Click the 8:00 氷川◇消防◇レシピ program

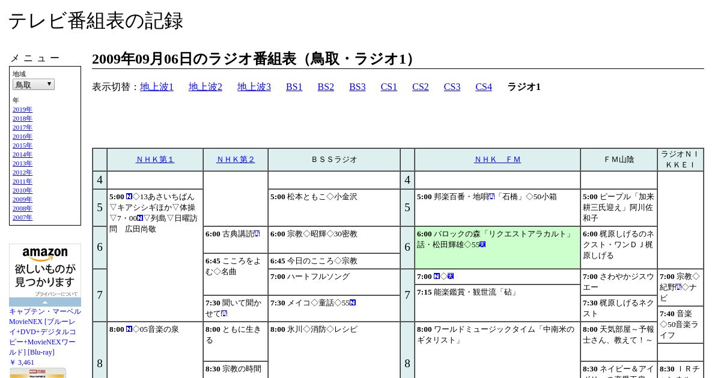[x=334, y=350]
